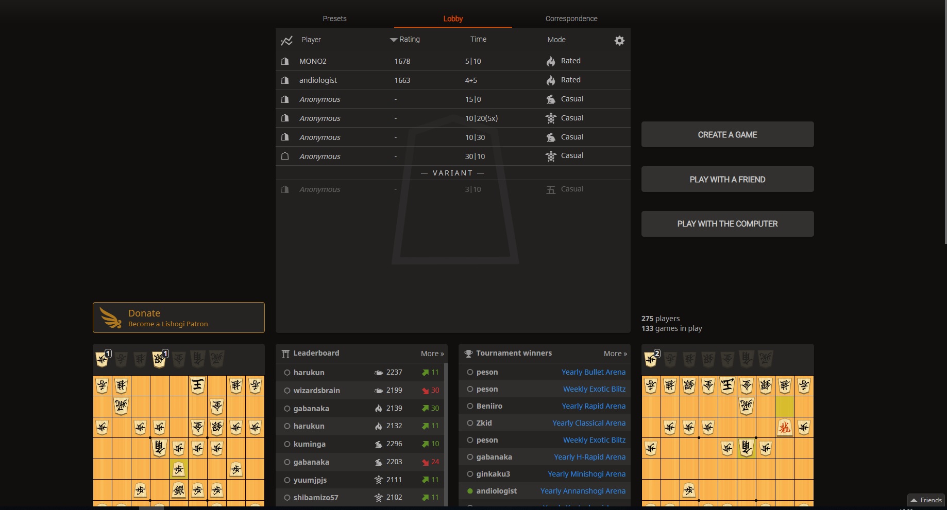This screenshot has height=510, width=947.
Task: Click the Leaderboard torii icon
Action: coord(285,354)
